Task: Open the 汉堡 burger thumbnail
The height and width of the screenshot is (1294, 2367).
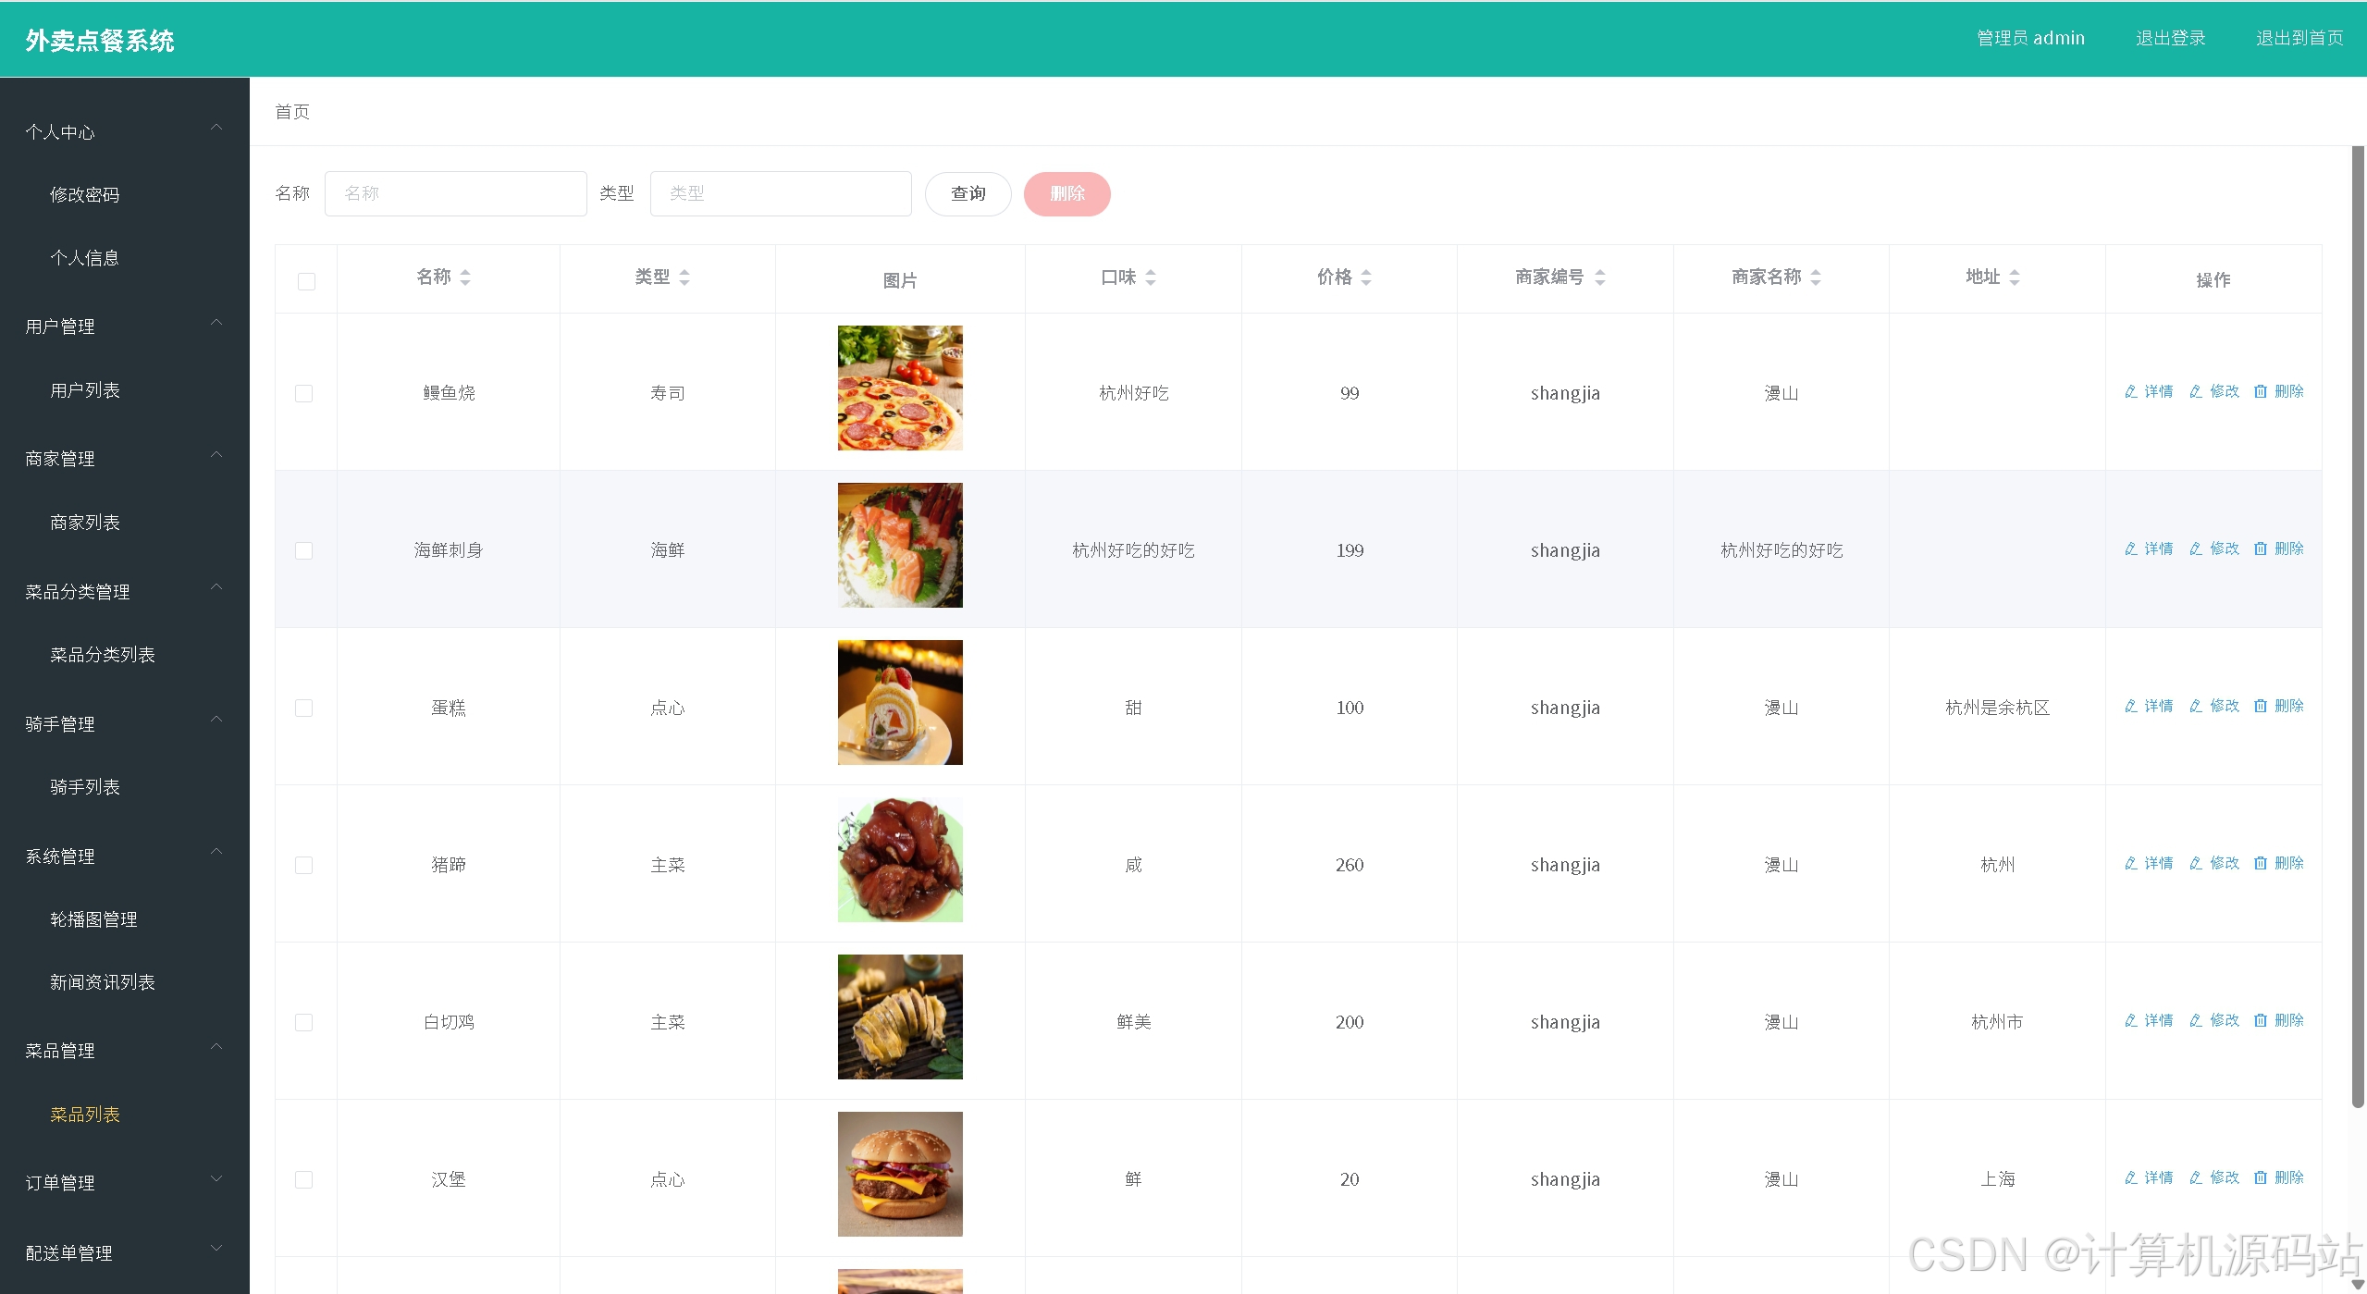Action: pos(900,1174)
